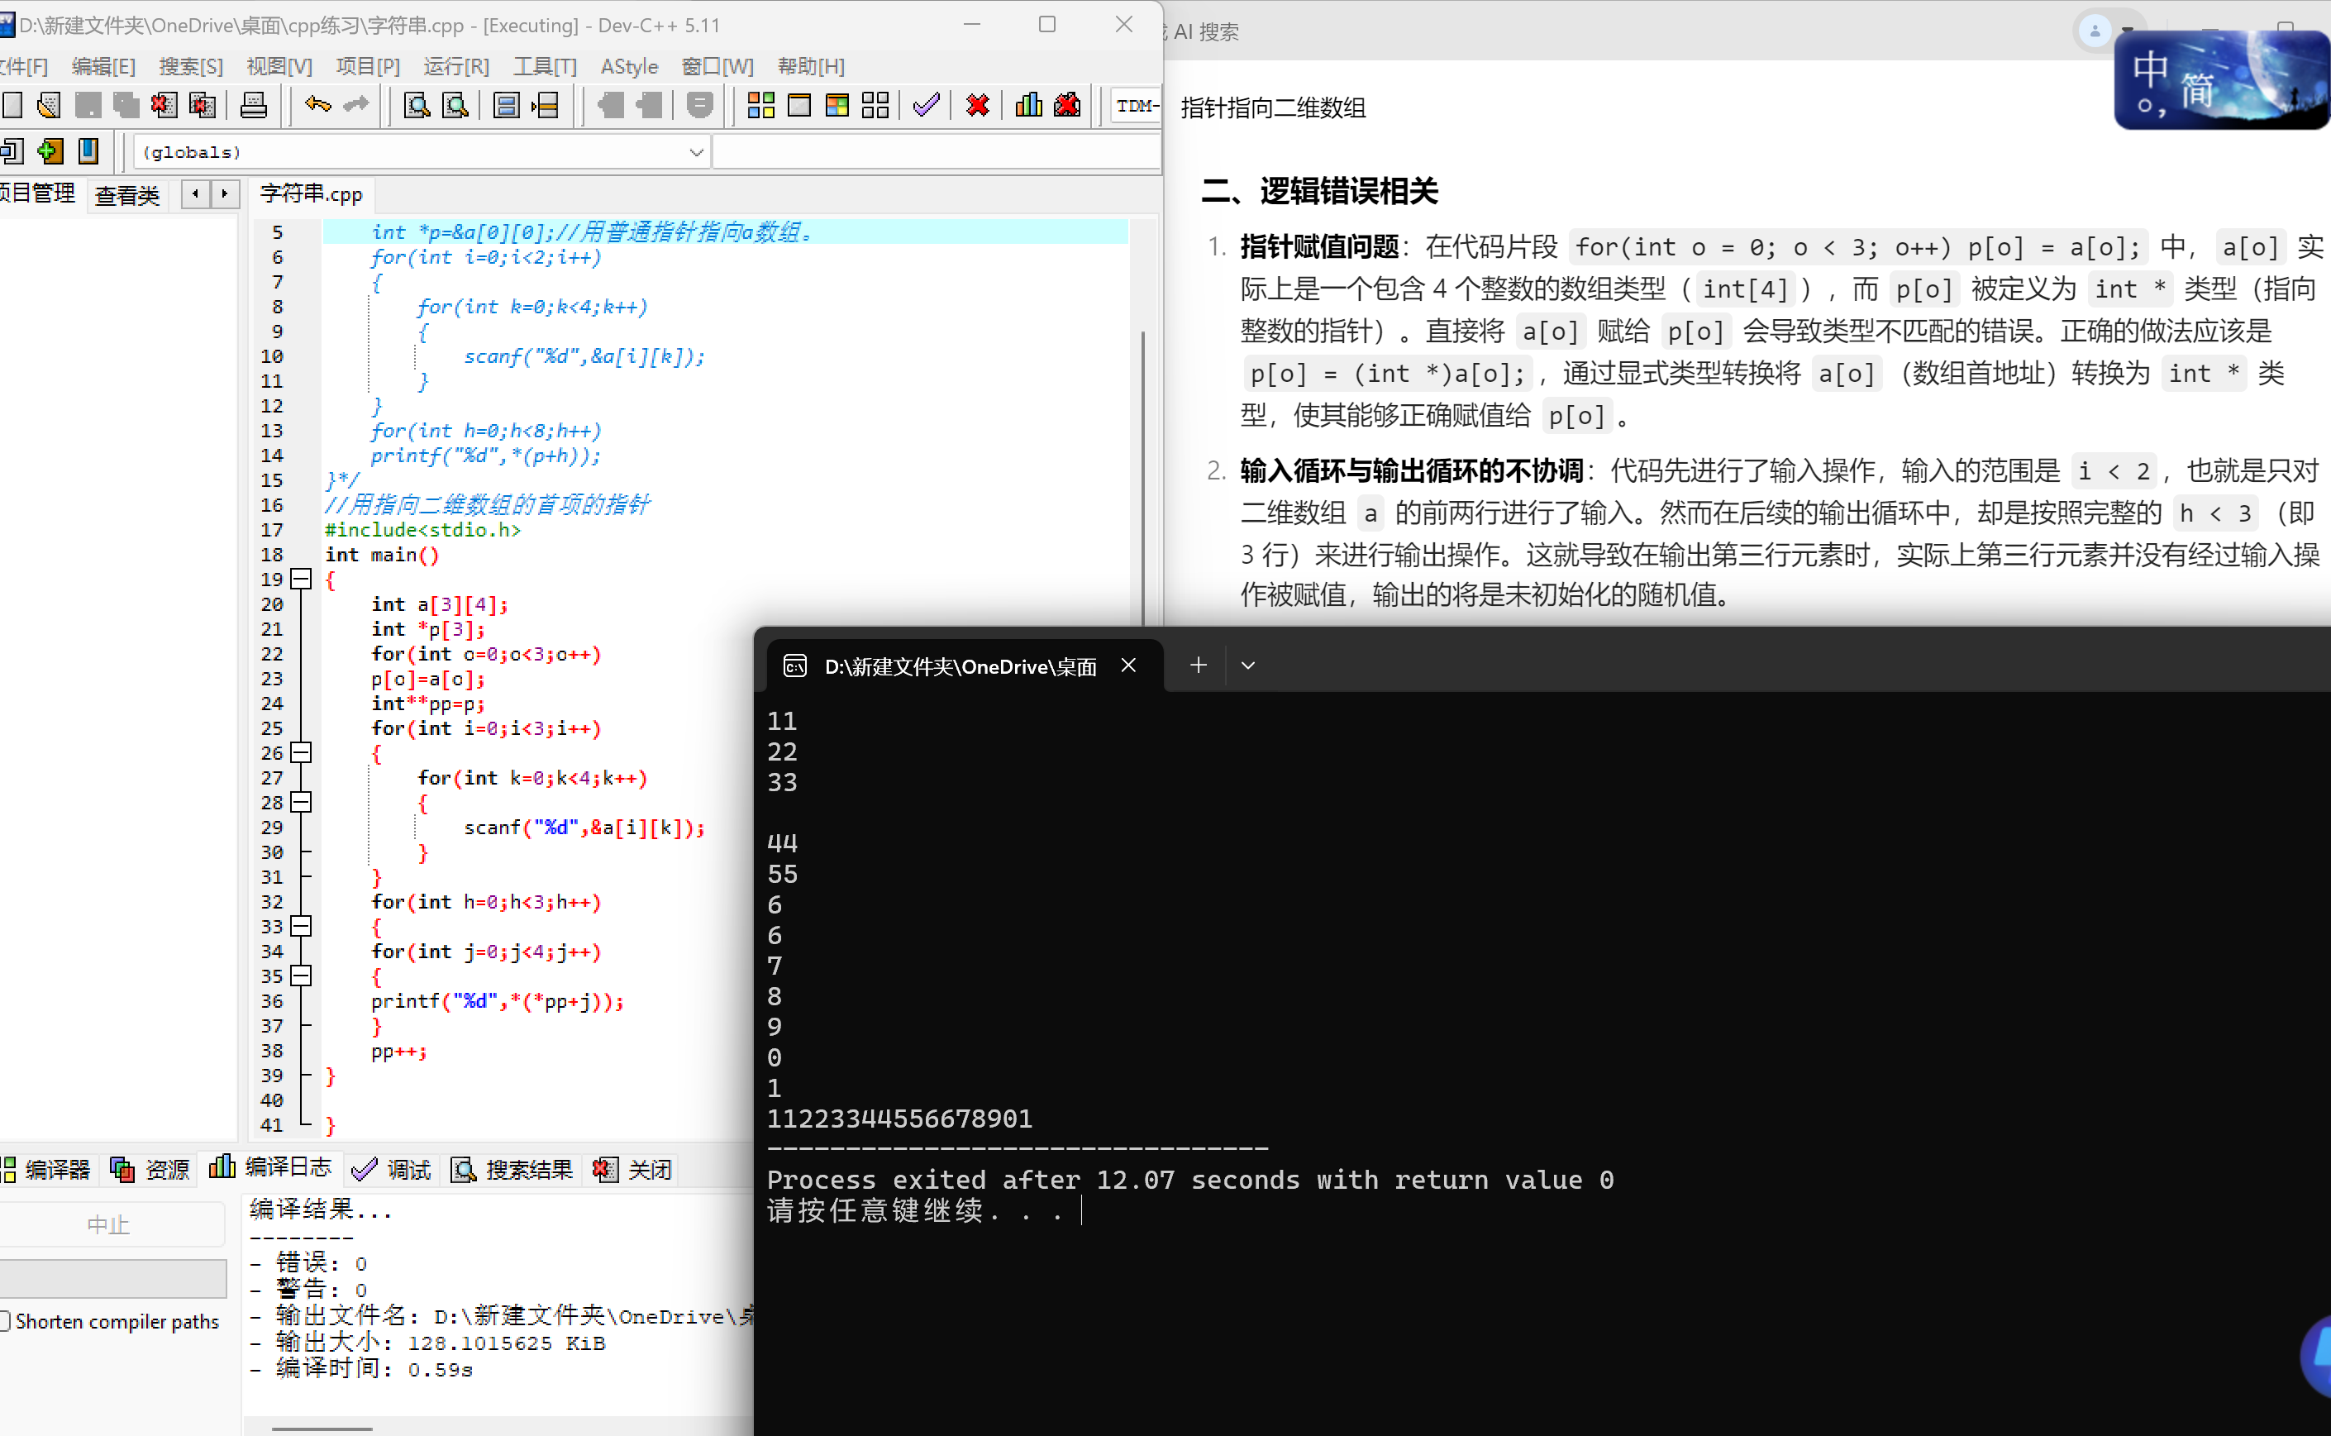2331x1436 pixels.
Task: Open terminal tab dropdown chevron
Action: tap(1247, 666)
